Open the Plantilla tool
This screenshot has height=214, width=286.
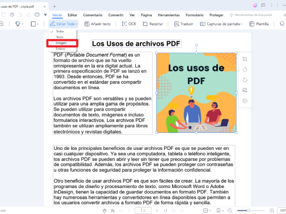[x=259, y=24]
